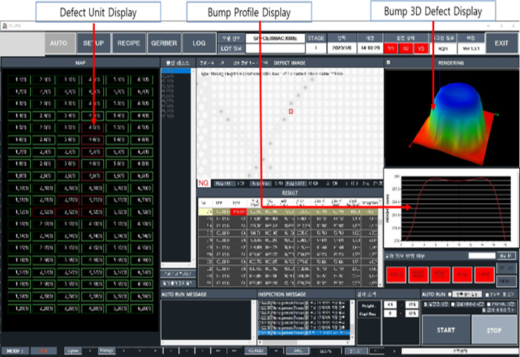The width and height of the screenshot is (520, 357).
Task: Click the GERBER button
Action: tap(164, 43)
